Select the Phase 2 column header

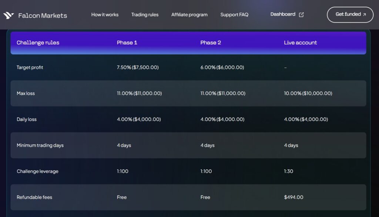211,43
